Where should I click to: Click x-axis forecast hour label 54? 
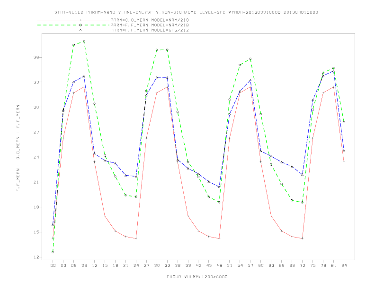coord(240,265)
